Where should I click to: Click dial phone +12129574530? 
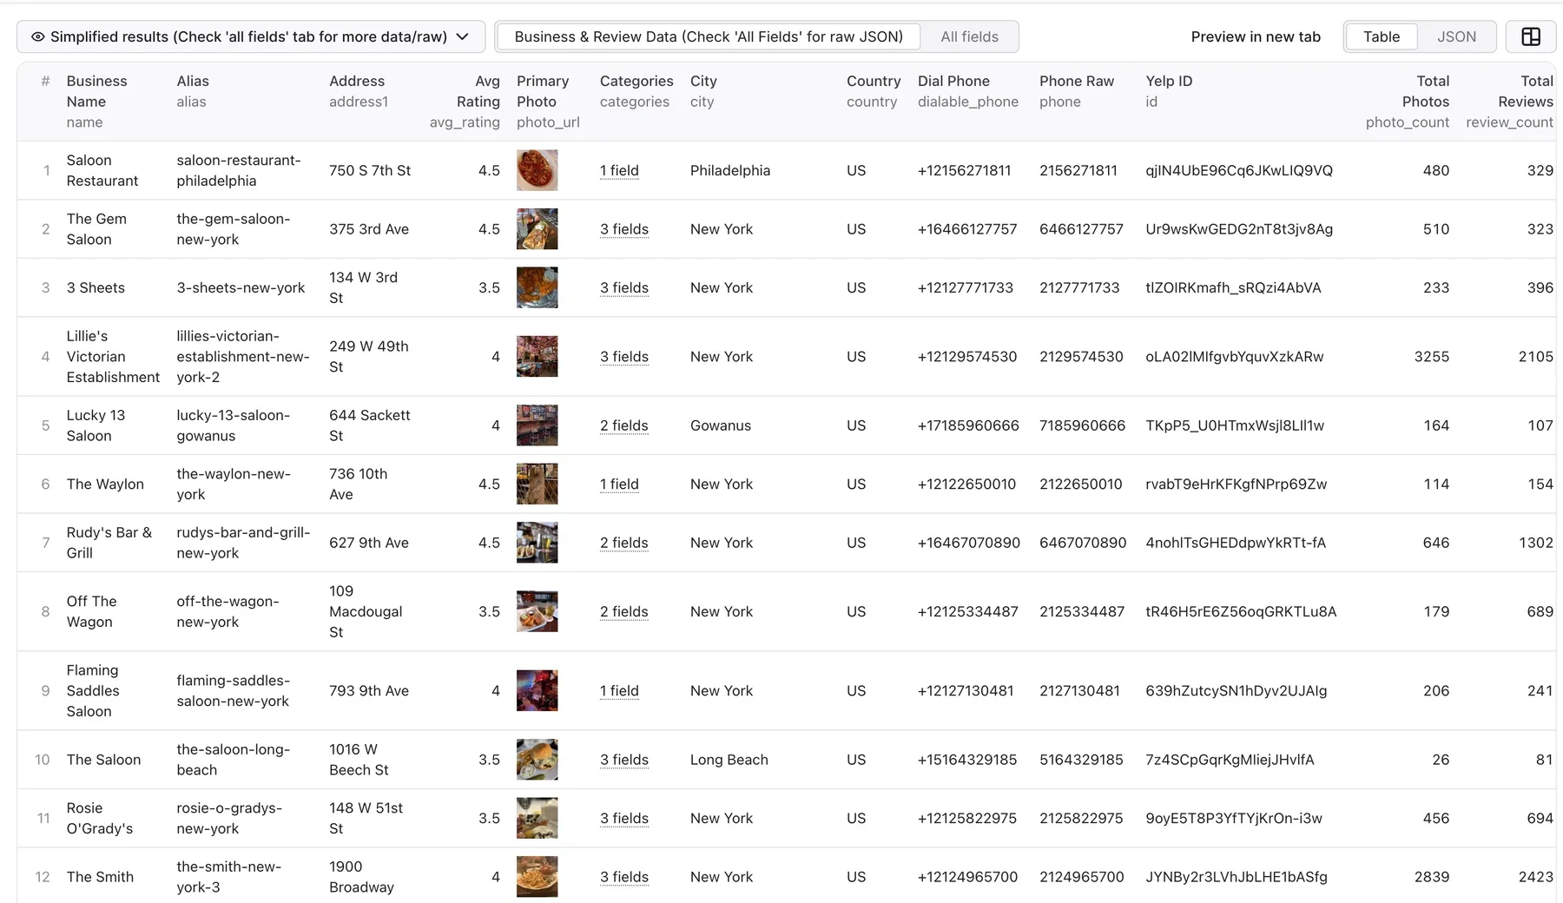tap(967, 357)
